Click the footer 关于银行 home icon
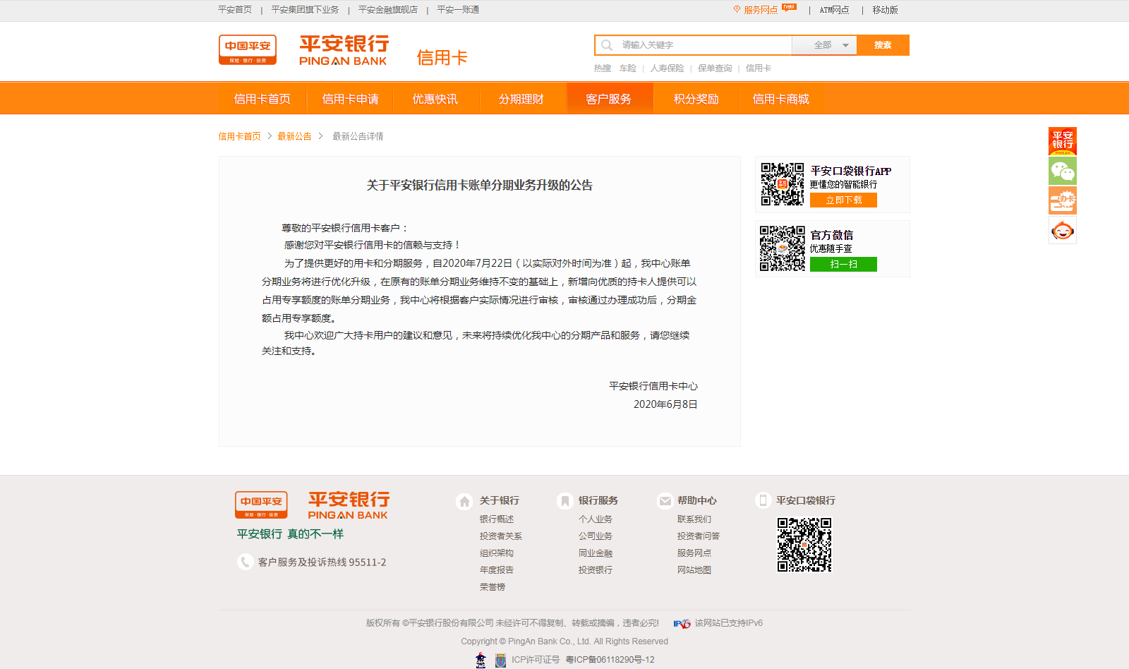 [x=464, y=501]
